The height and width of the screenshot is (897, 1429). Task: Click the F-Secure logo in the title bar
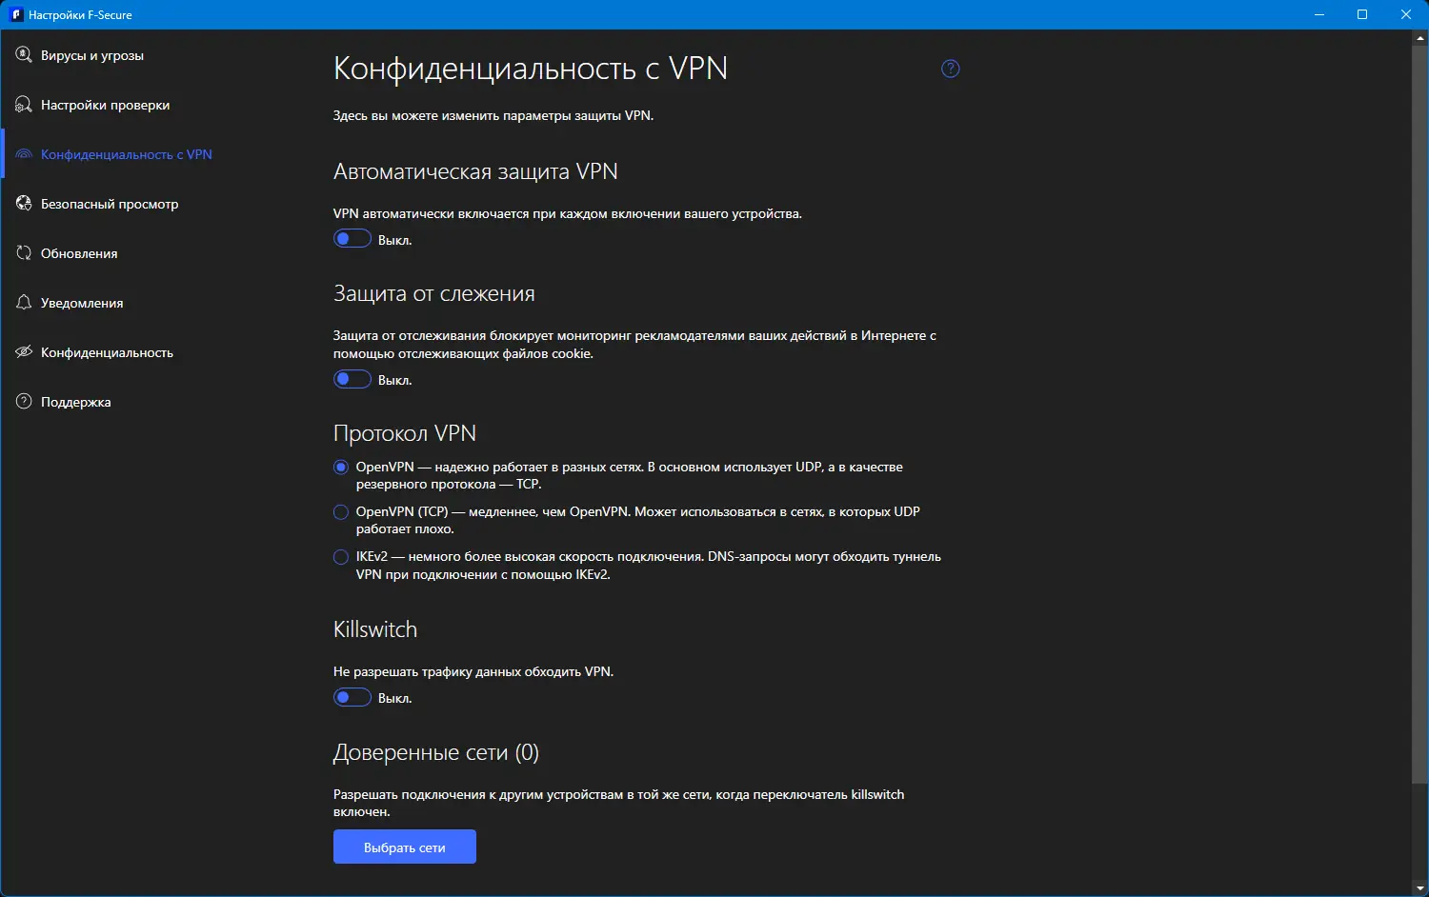coord(16,14)
